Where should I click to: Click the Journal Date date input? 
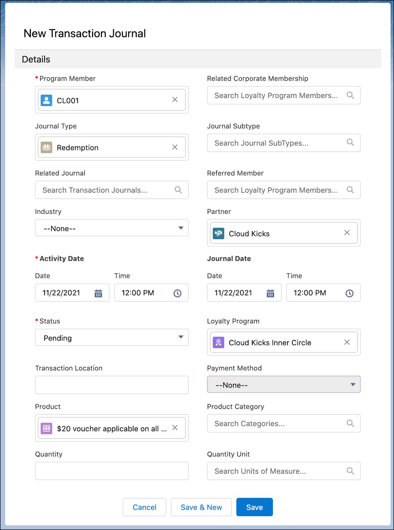pos(244,292)
